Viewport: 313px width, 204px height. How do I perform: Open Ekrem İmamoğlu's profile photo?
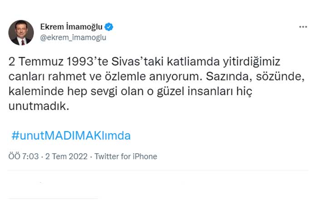[x=21, y=33]
